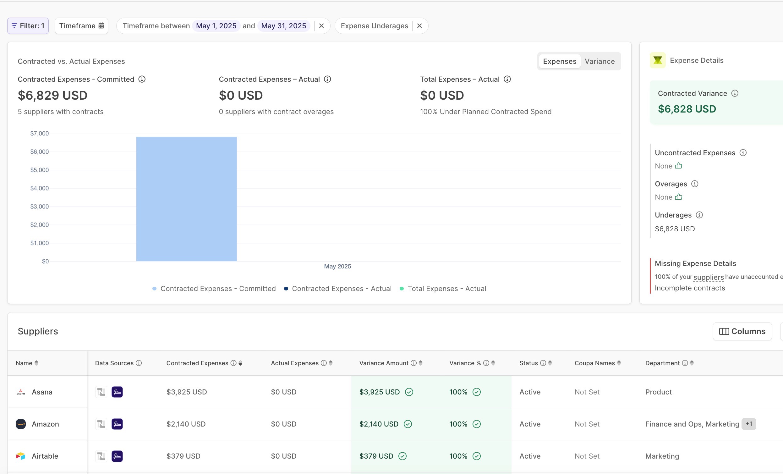Show info for Contracted Variance
The image size is (783, 474).
(735, 93)
